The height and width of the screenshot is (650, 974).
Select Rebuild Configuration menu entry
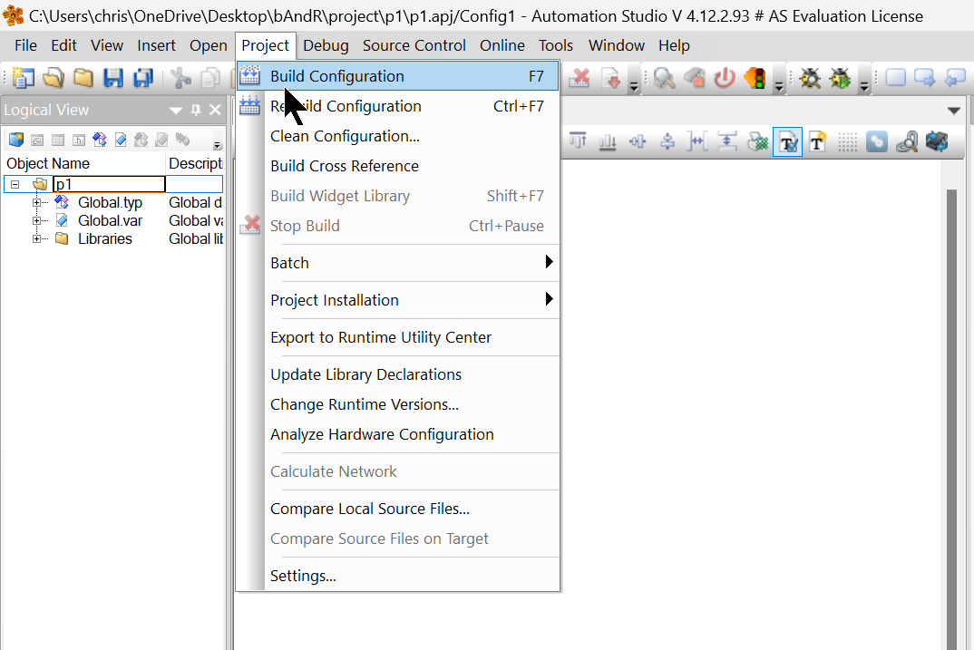point(397,106)
